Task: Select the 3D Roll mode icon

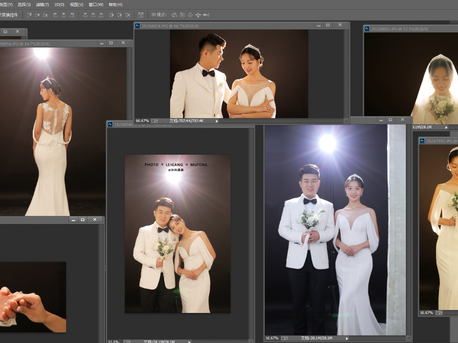Action: [x=182, y=15]
